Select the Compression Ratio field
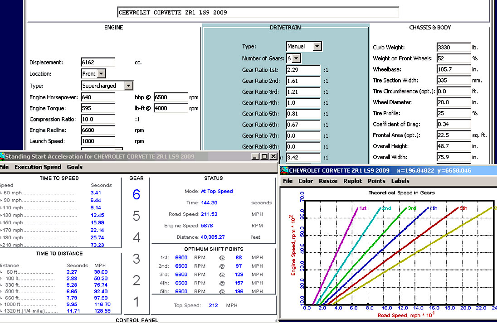497x323 pixels. point(98,120)
